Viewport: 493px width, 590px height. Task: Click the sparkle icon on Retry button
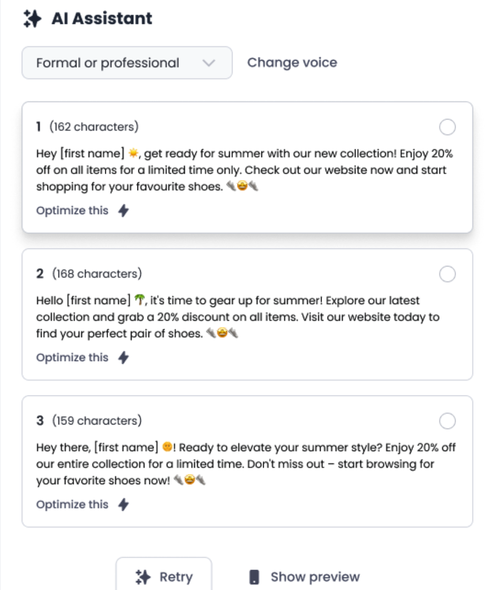(x=143, y=577)
